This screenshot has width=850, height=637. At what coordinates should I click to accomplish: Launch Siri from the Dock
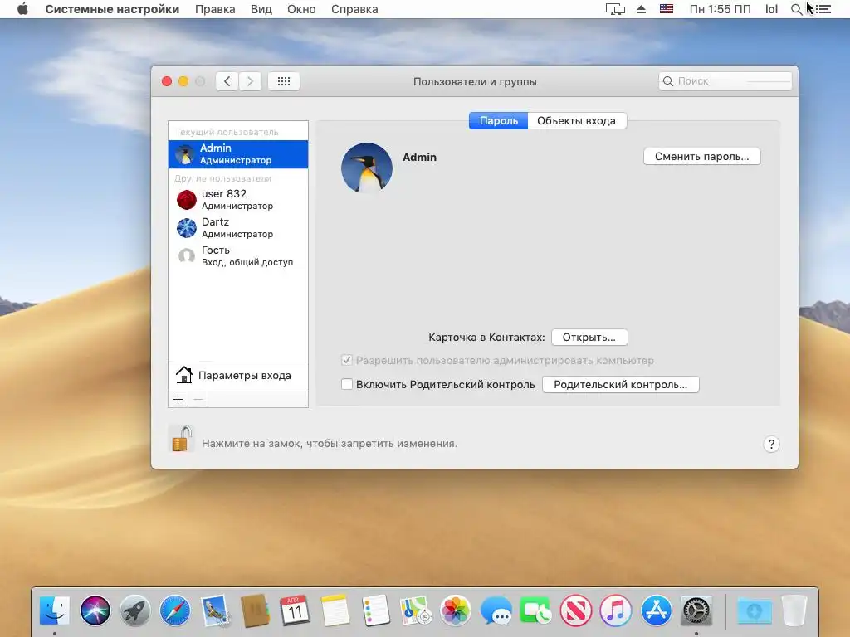pos(95,610)
